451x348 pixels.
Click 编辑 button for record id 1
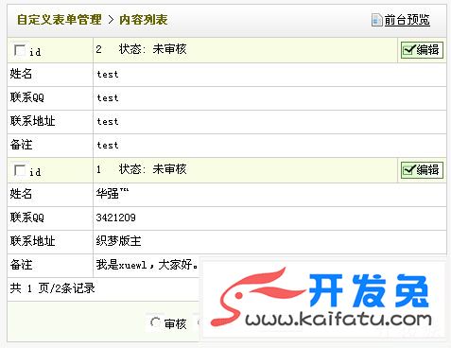[x=422, y=170]
